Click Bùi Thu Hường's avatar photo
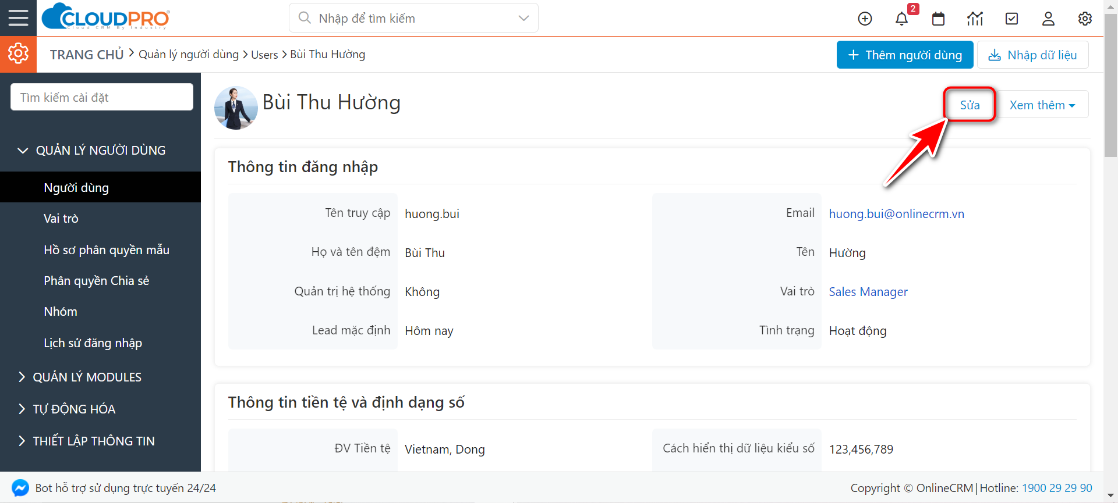The width and height of the screenshot is (1118, 503). 236,108
